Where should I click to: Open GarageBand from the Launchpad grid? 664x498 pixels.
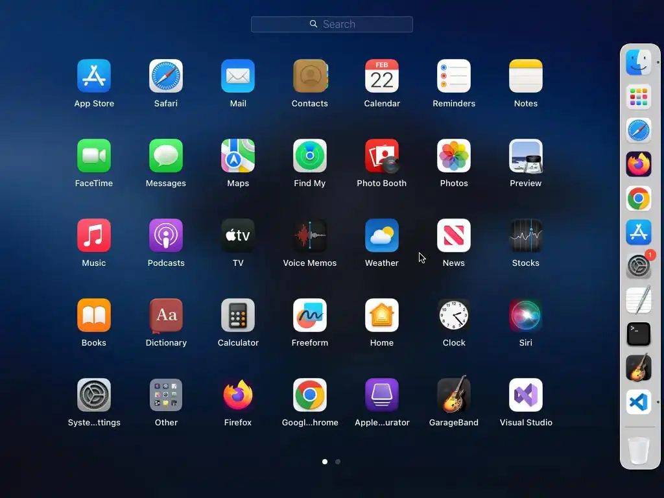click(x=454, y=395)
